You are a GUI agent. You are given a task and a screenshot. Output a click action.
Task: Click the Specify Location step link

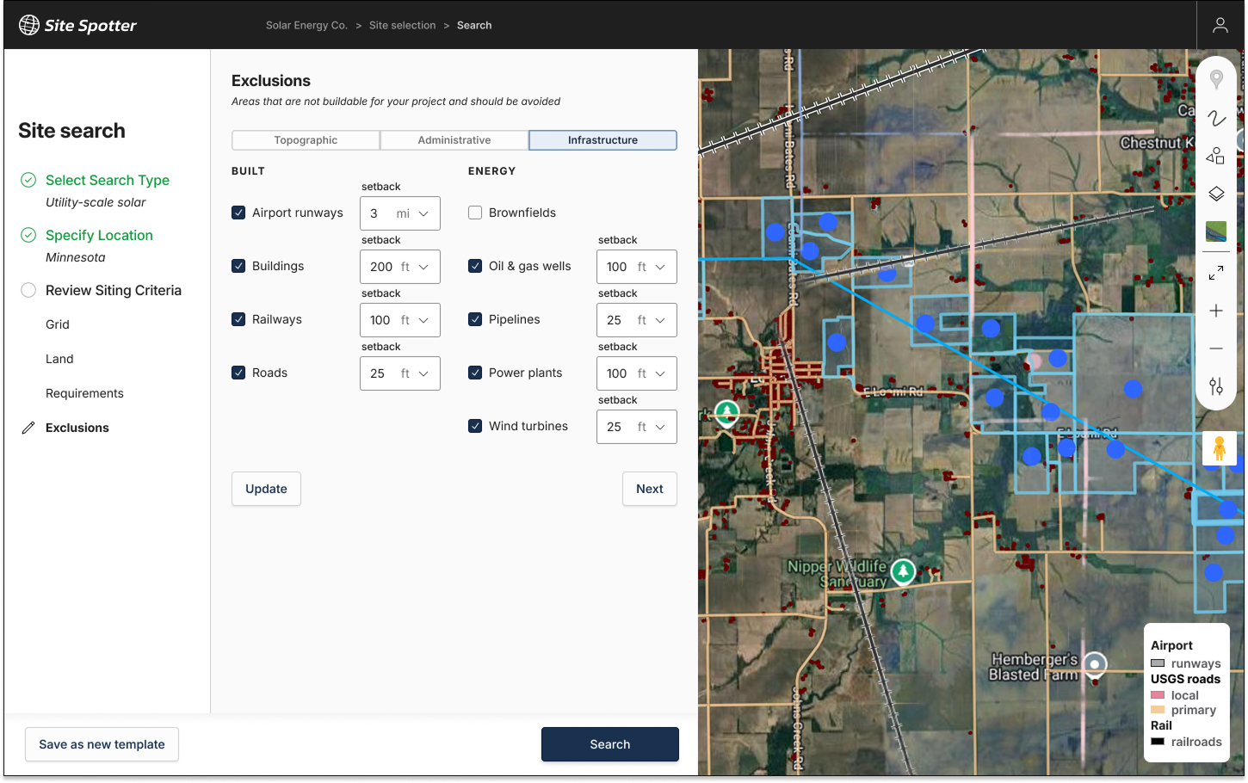pyautogui.click(x=99, y=235)
